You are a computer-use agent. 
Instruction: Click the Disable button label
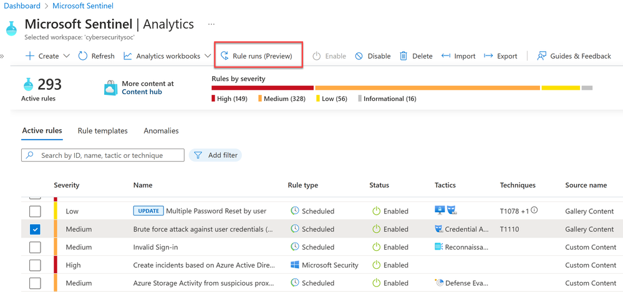(379, 56)
